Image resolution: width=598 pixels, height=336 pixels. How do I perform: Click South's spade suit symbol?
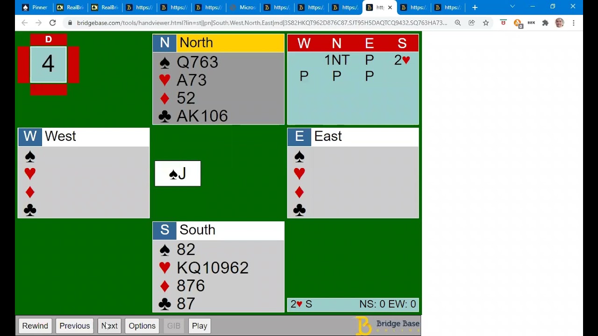pyautogui.click(x=164, y=250)
